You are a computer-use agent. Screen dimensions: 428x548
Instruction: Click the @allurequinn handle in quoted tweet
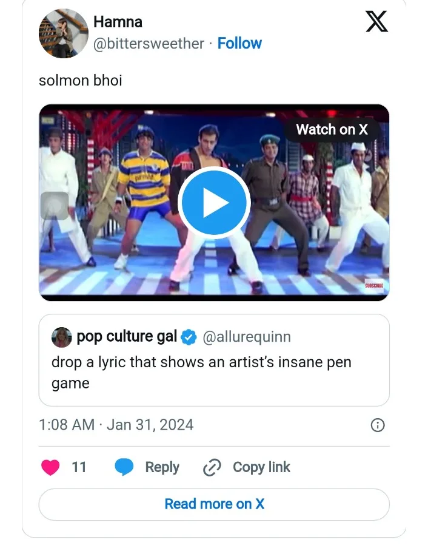[246, 337]
